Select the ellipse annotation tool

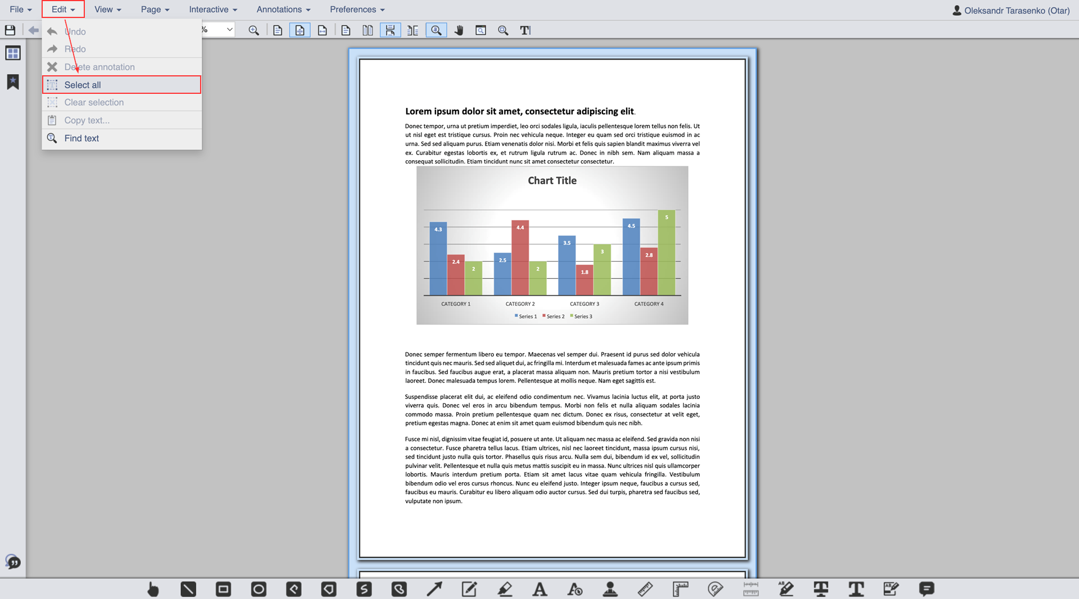point(259,589)
